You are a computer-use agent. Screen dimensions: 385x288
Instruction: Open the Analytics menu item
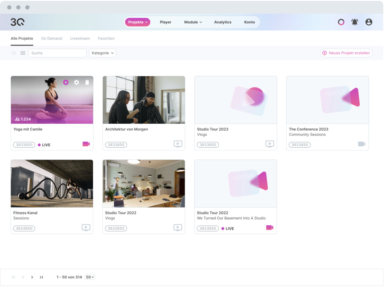[223, 22]
